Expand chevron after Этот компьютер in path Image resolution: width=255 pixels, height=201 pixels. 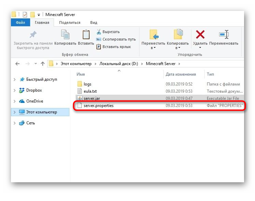(95, 64)
